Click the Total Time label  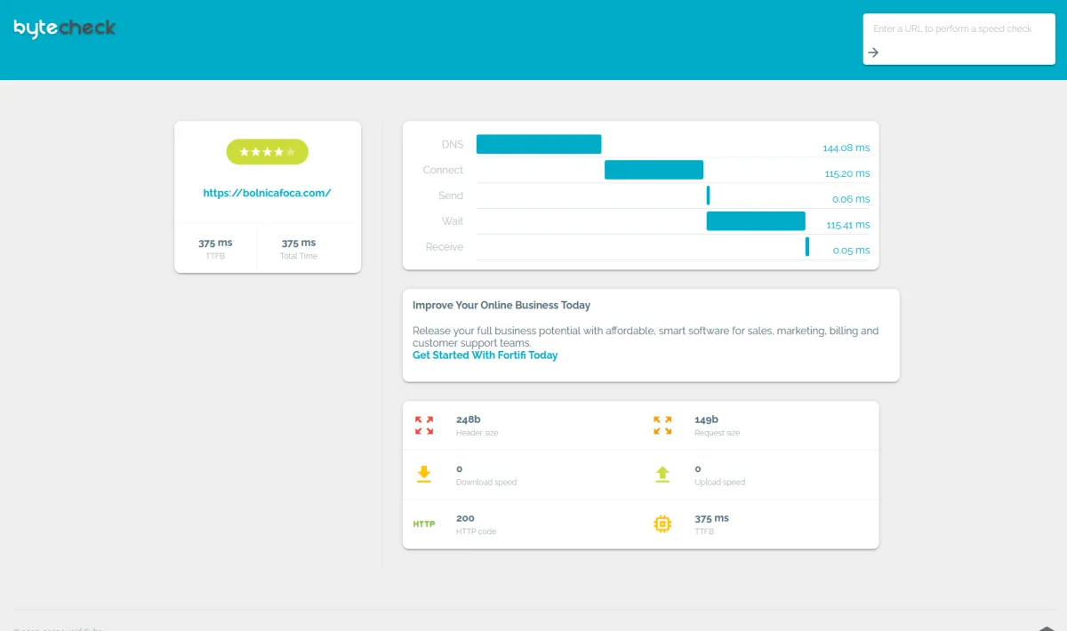pos(299,256)
